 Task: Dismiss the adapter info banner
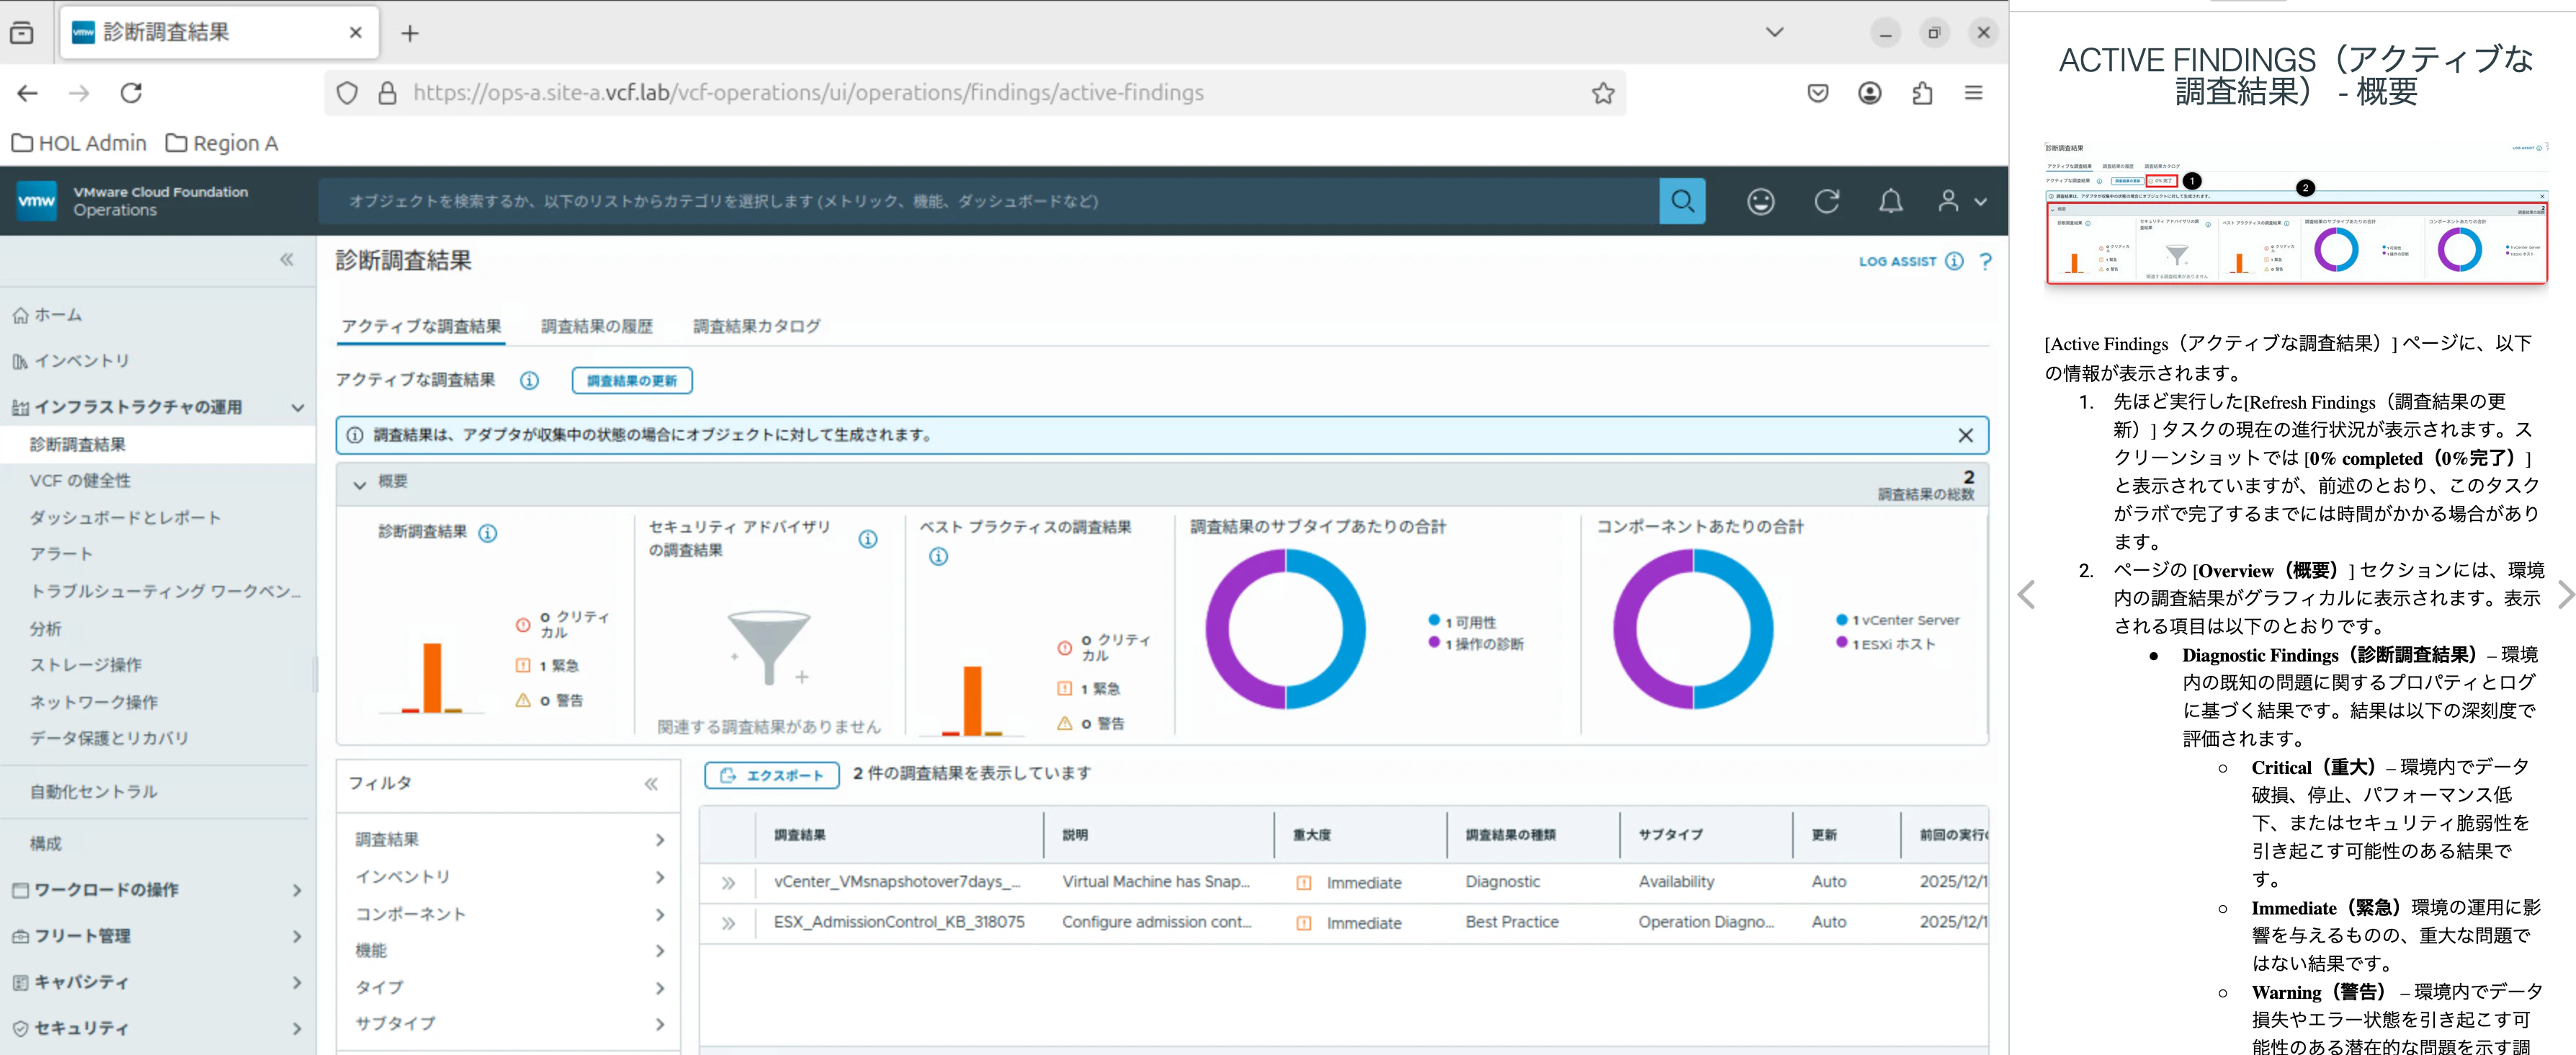click(x=1965, y=435)
